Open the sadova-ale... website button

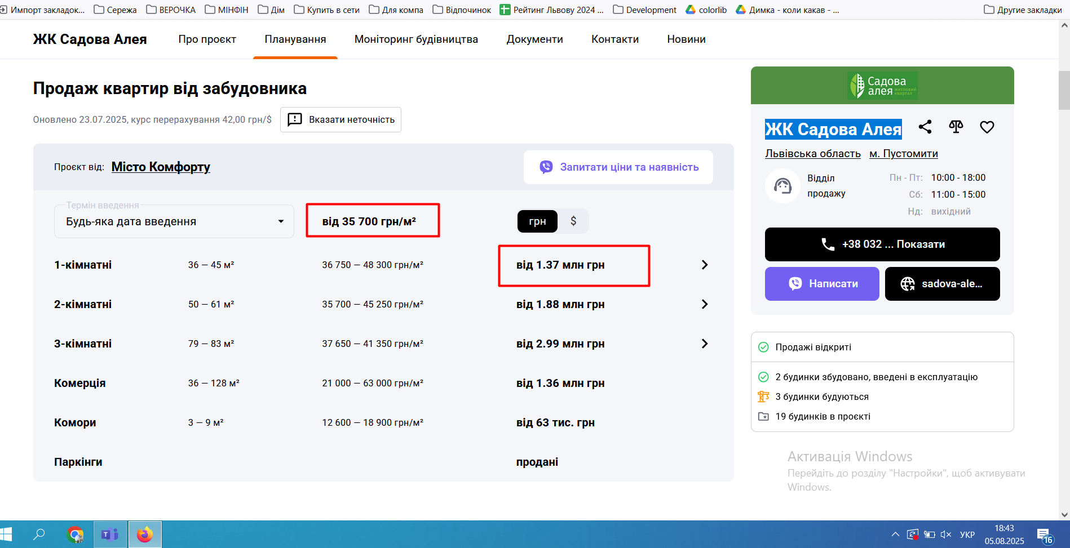[943, 284]
